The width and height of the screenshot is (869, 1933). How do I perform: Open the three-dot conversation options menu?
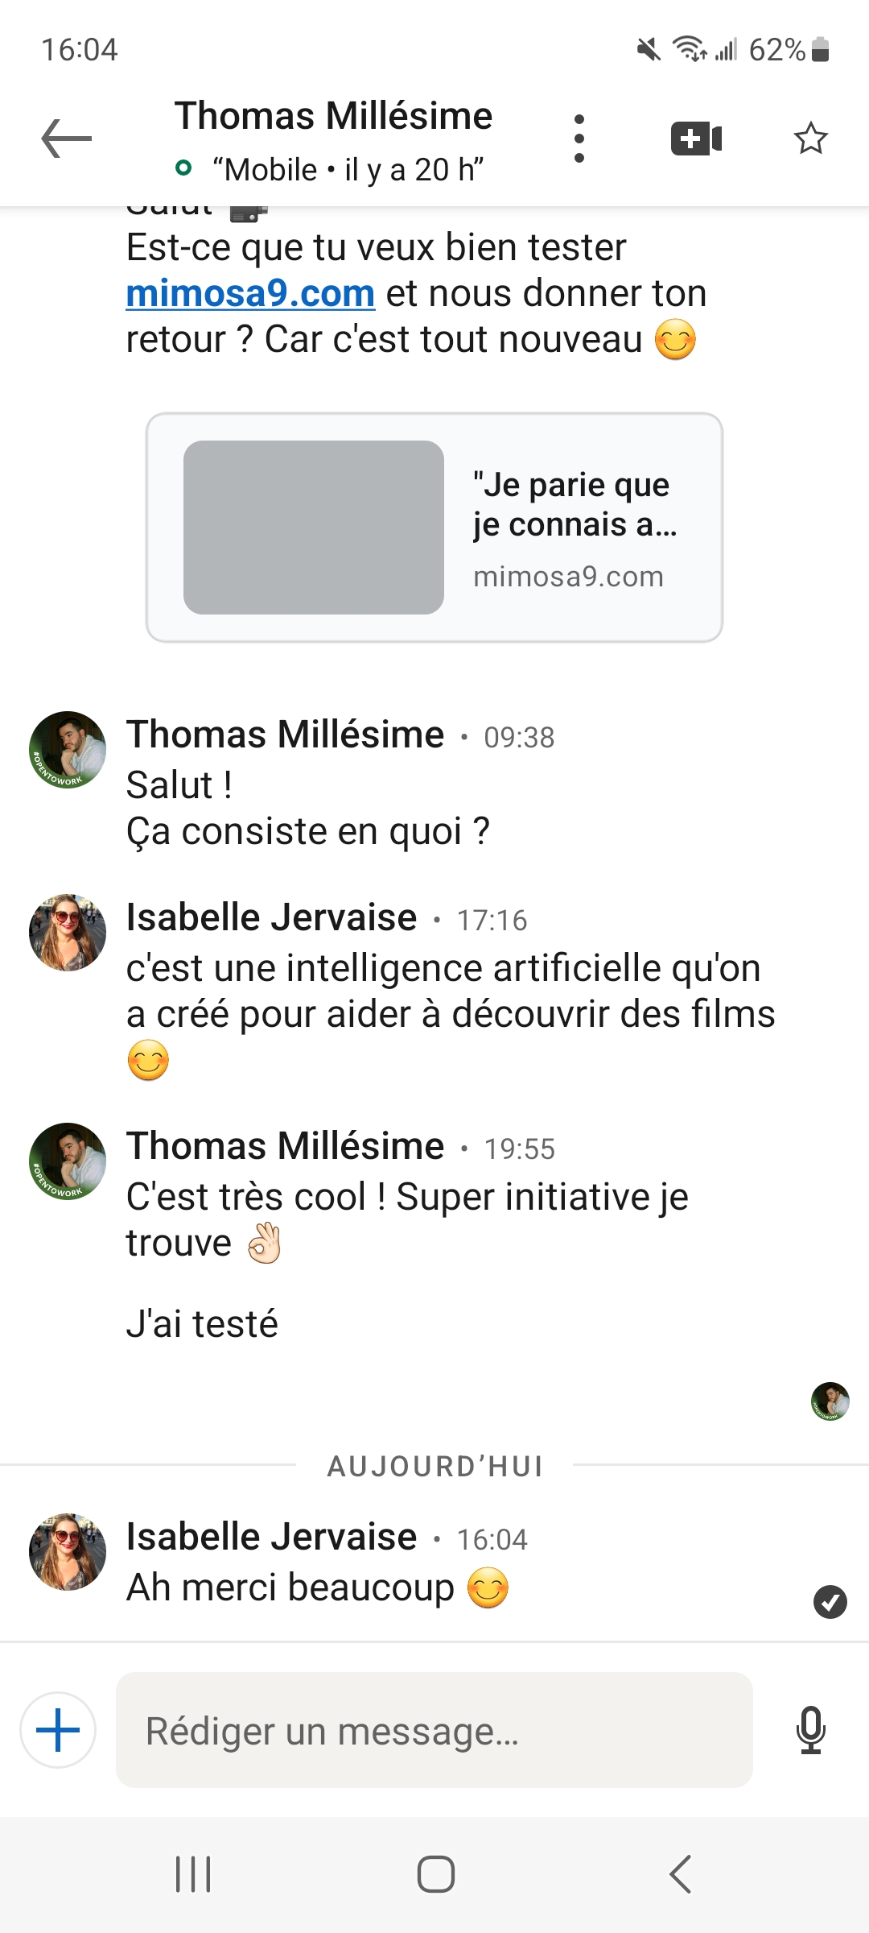(x=579, y=139)
